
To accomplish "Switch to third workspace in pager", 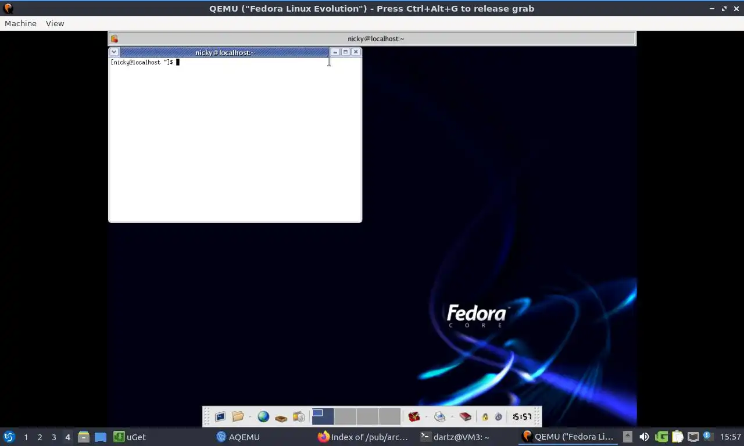I will [x=367, y=416].
